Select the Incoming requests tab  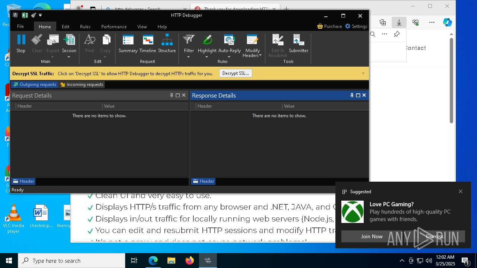click(82, 84)
